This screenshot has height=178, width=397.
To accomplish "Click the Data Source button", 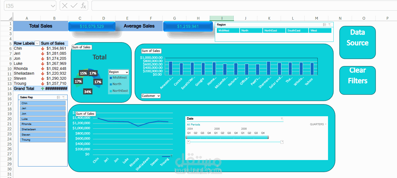I will [358, 42].
